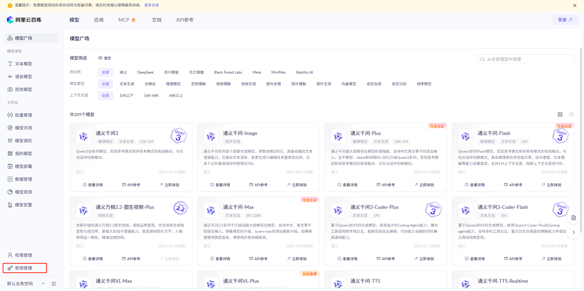Filter supplier by Stability AI
The height and width of the screenshot is (291, 584).
click(x=304, y=72)
